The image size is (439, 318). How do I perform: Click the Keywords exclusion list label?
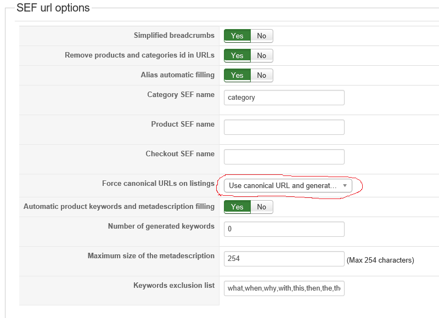tap(173, 285)
